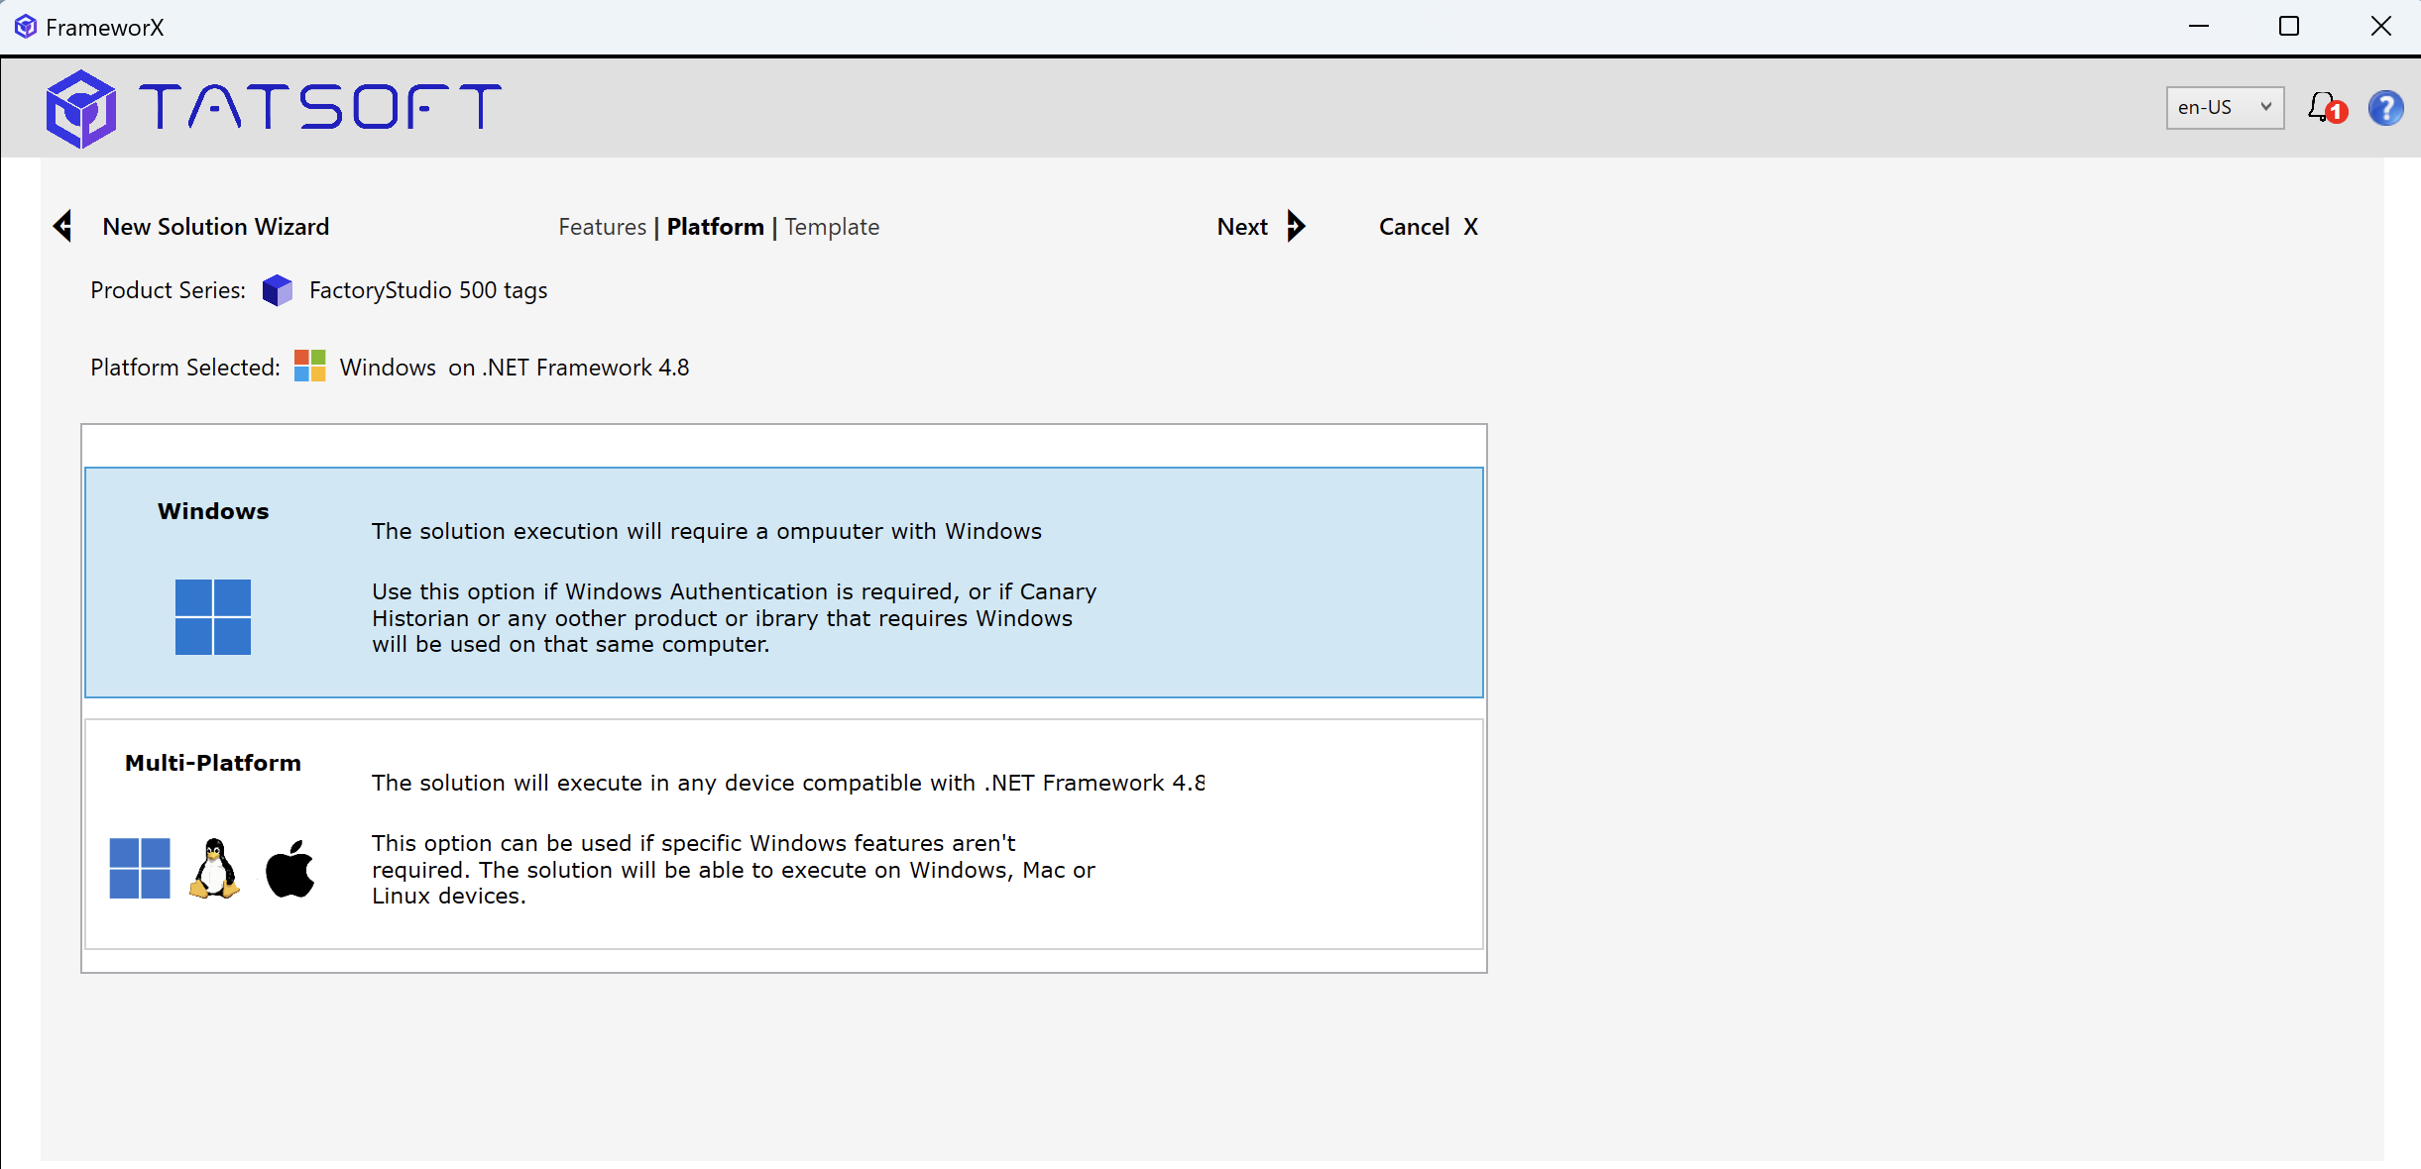Image resolution: width=2421 pixels, height=1169 pixels.
Task: Click the FactoryStudio purple cube icon
Action: [278, 290]
